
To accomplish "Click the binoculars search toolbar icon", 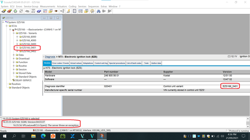I will 98,11.
